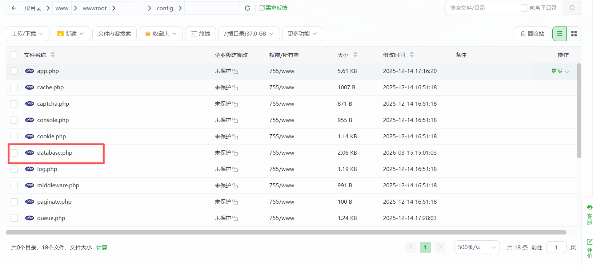
Task: Switch to grid view icon
Action: [574, 34]
